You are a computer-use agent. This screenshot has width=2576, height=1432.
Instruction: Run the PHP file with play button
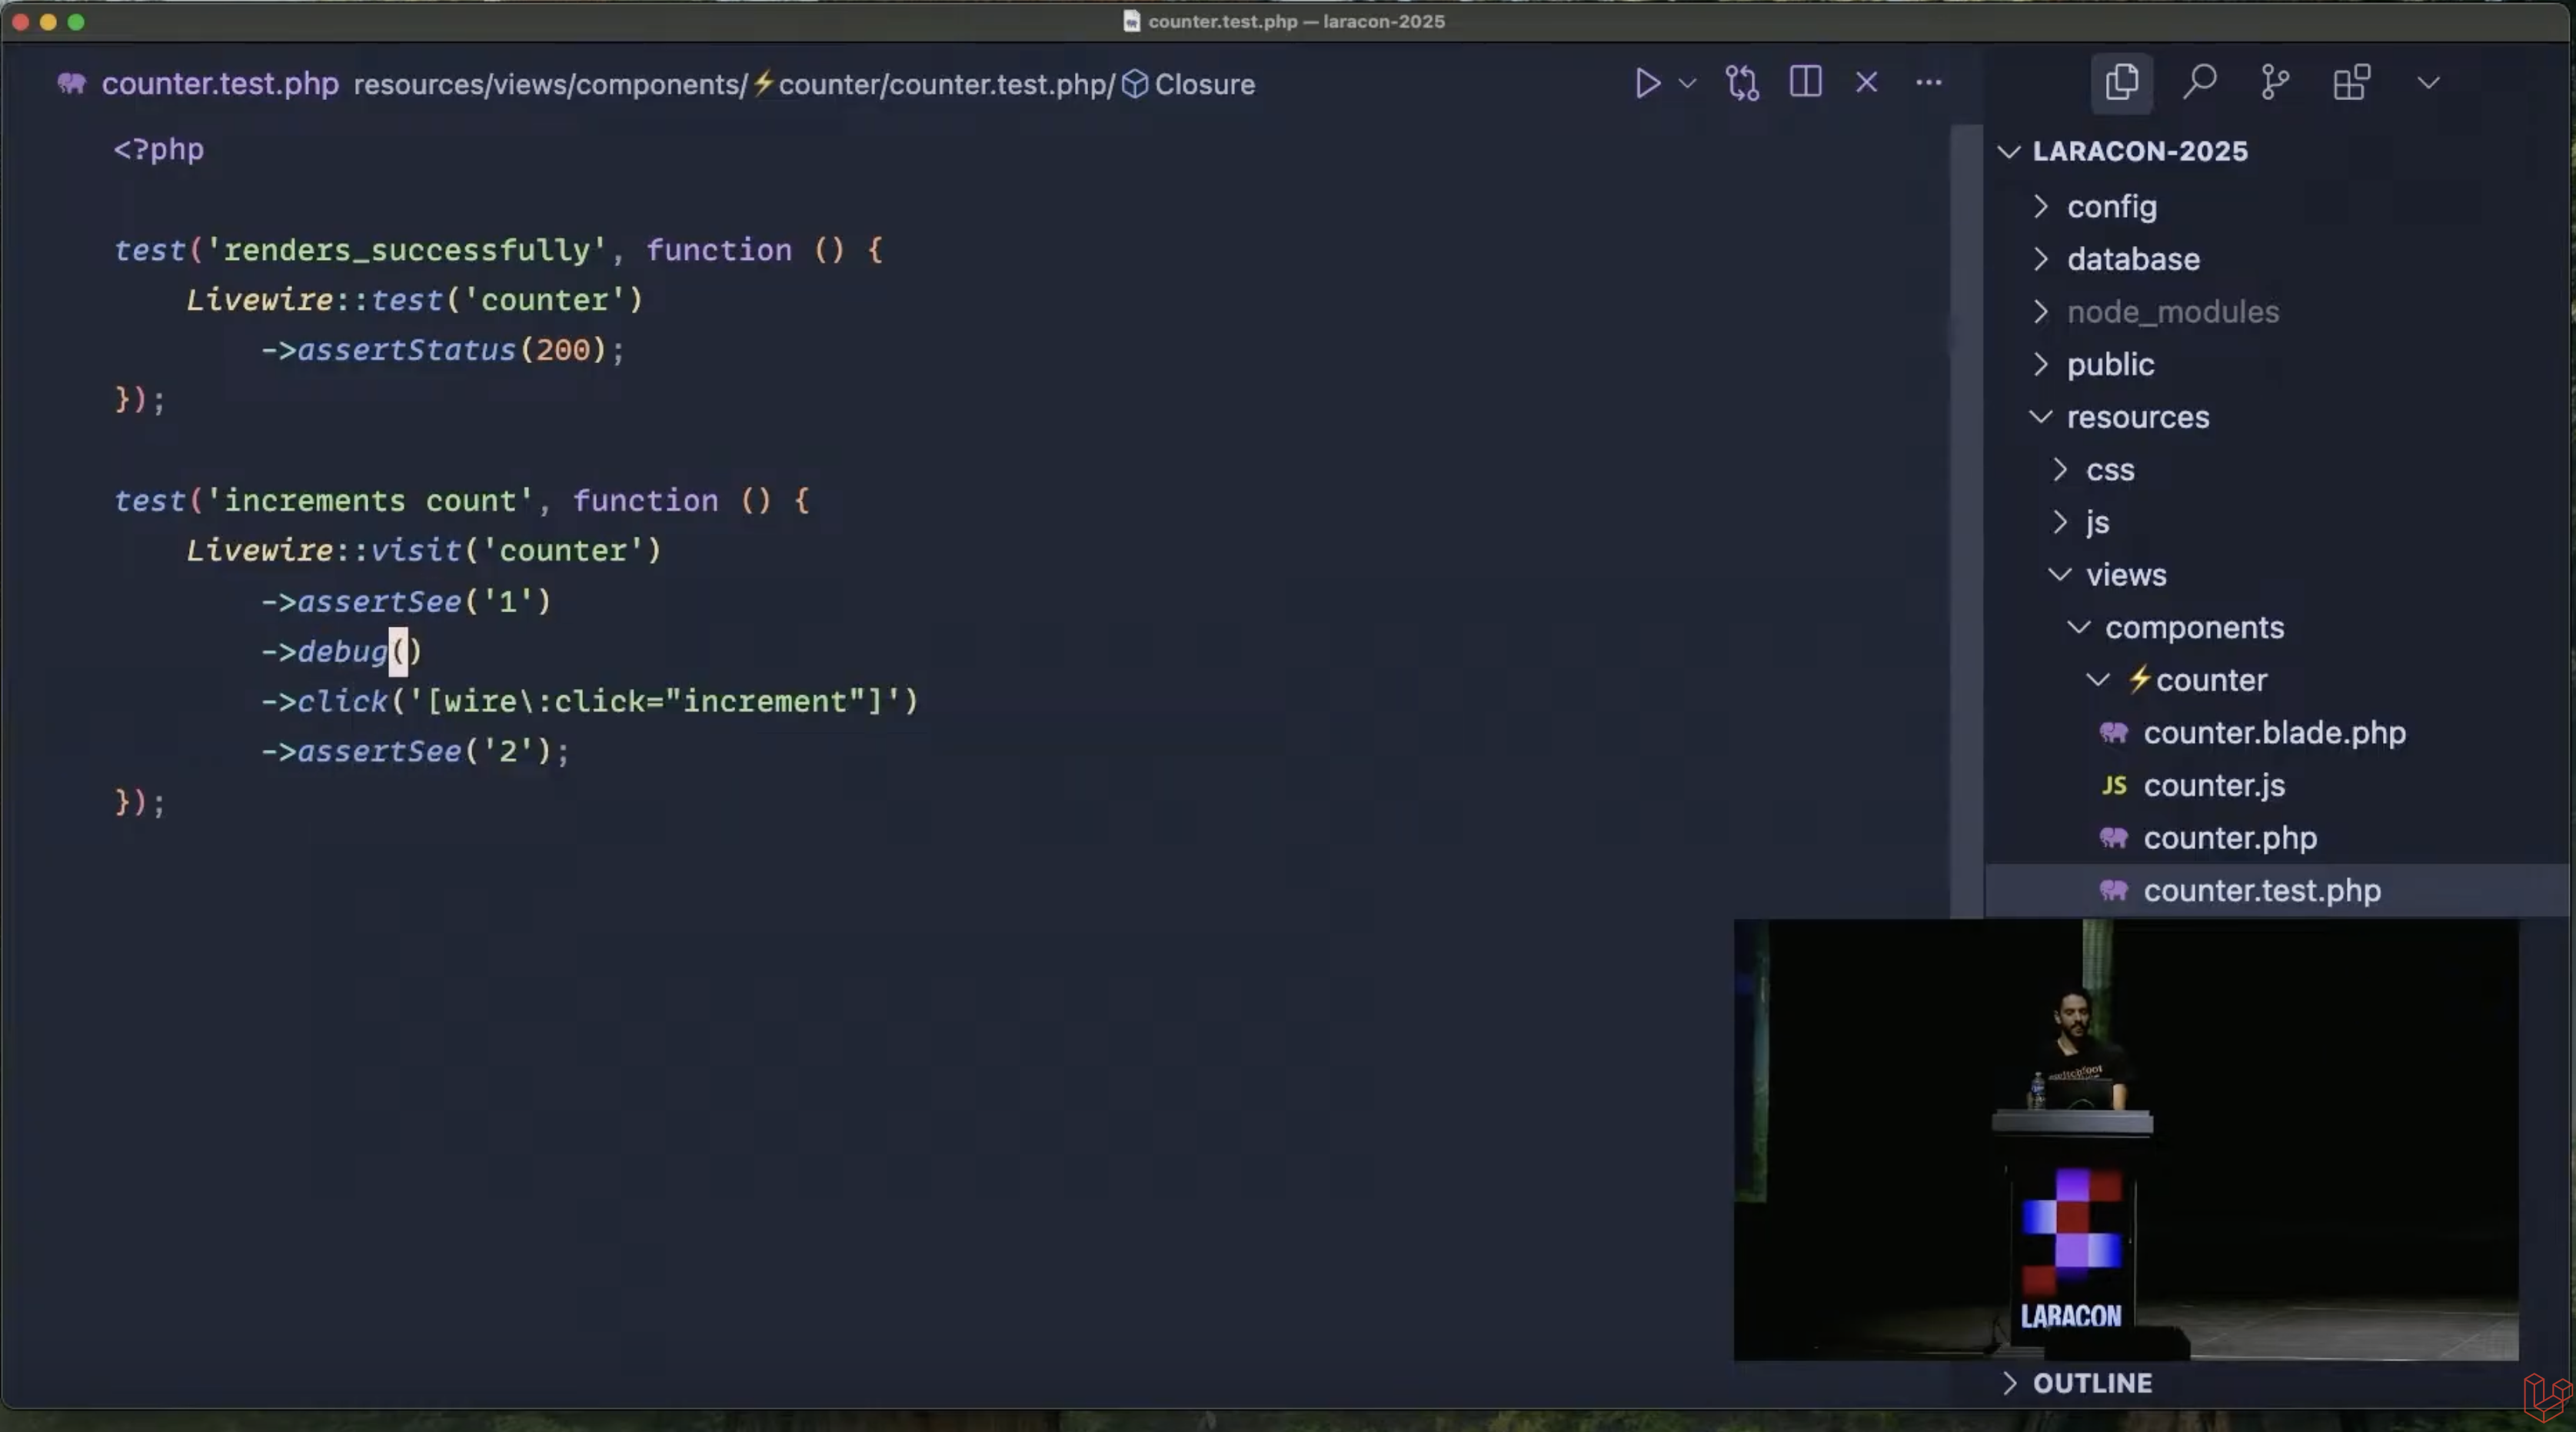click(x=1647, y=83)
